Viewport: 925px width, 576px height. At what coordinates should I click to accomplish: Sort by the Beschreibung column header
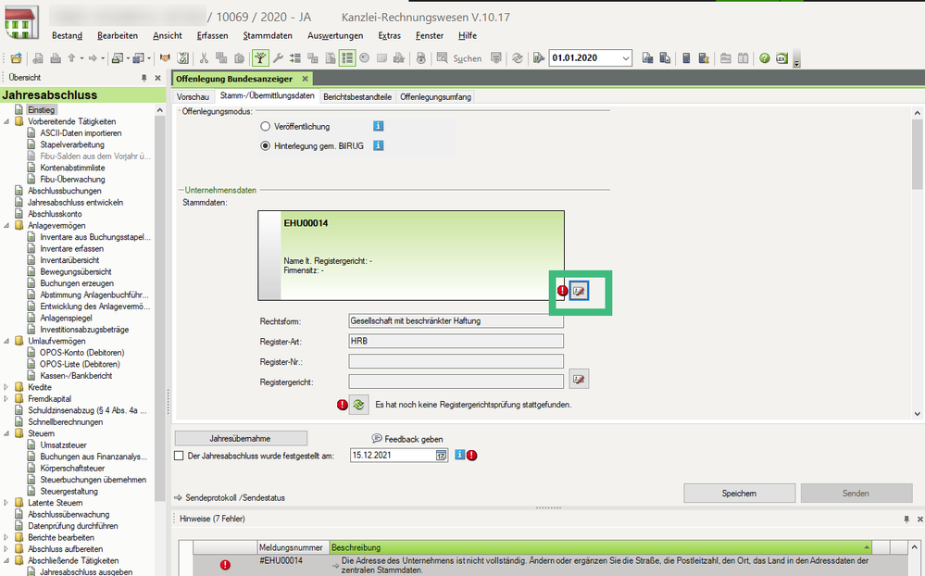[600, 547]
